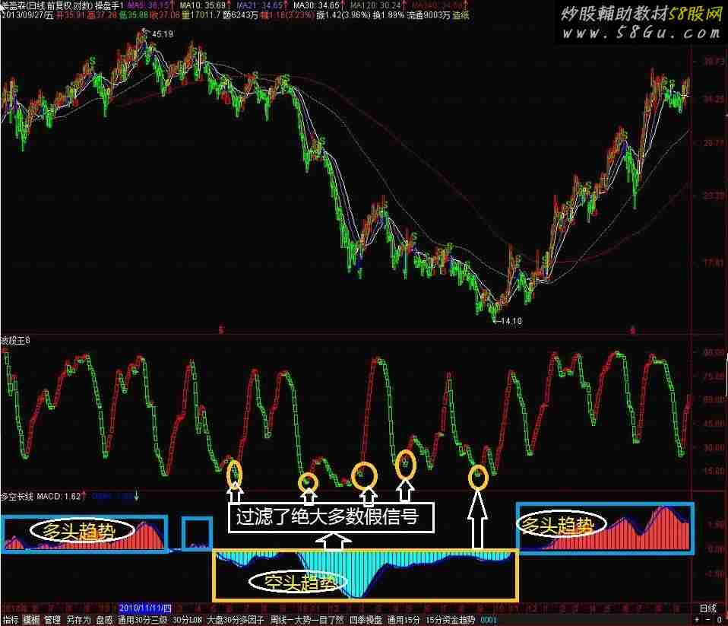
Task: Click the 换1.99% turnover text
Action: click(x=387, y=15)
